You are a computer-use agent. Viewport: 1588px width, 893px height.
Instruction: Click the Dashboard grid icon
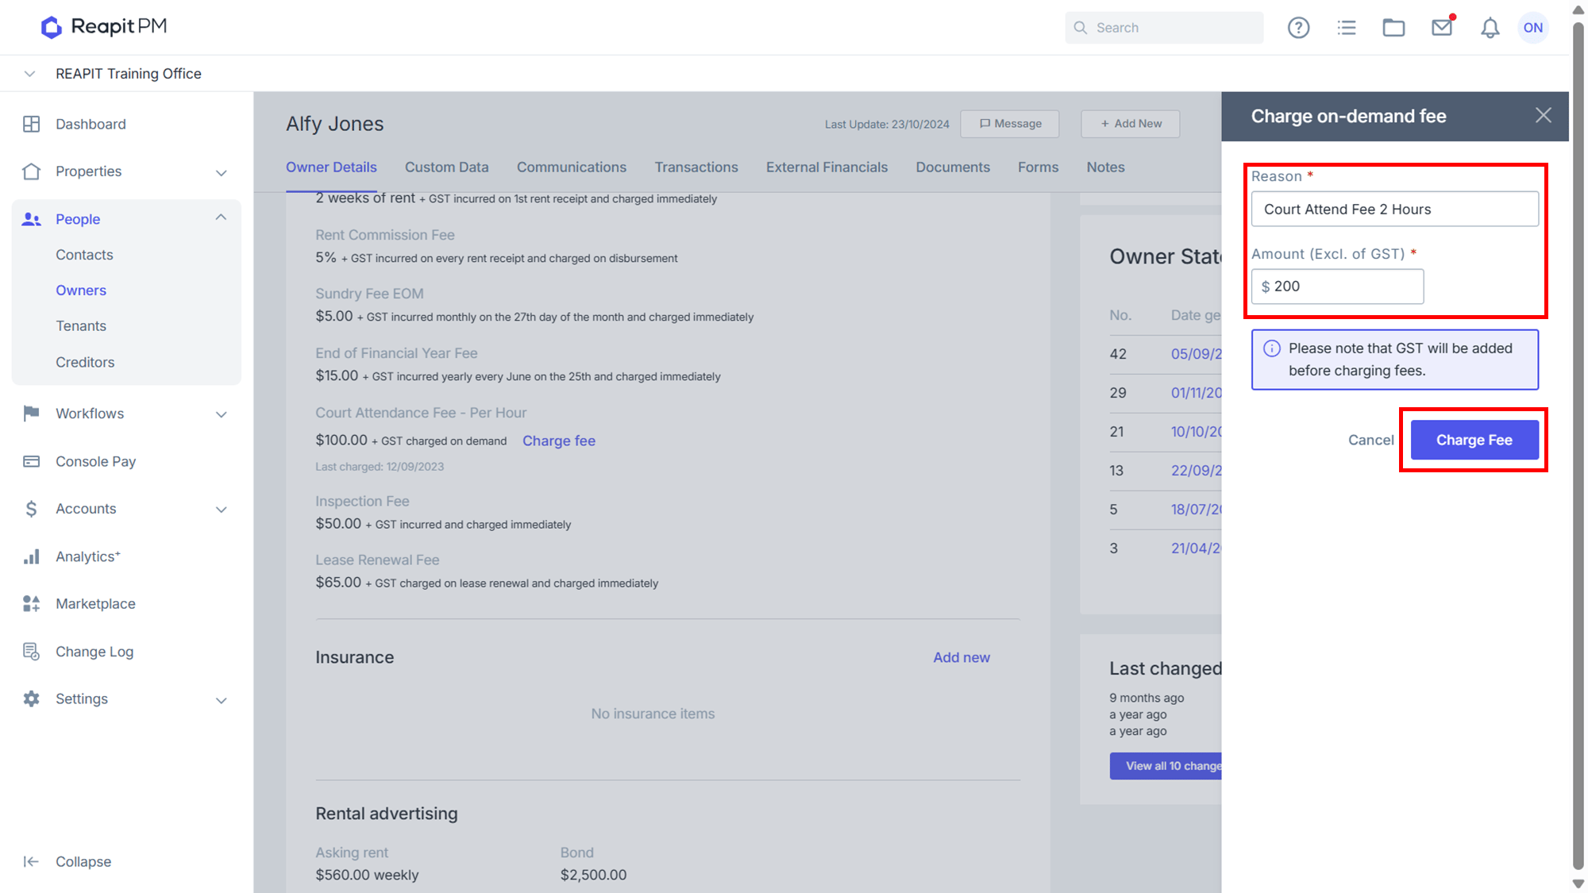(x=32, y=124)
